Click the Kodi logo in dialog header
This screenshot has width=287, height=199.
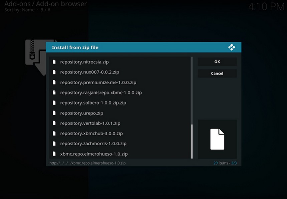pos(232,47)
